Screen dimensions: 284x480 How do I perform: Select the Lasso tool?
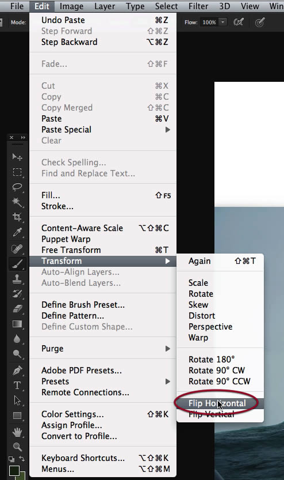point(17,187)
